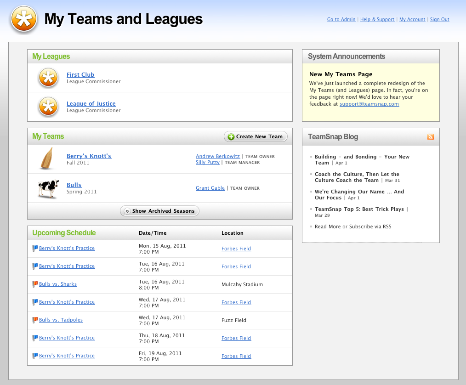
Task: Click the Berry's Knott's bat thumbnail
Action: (48, 159)
